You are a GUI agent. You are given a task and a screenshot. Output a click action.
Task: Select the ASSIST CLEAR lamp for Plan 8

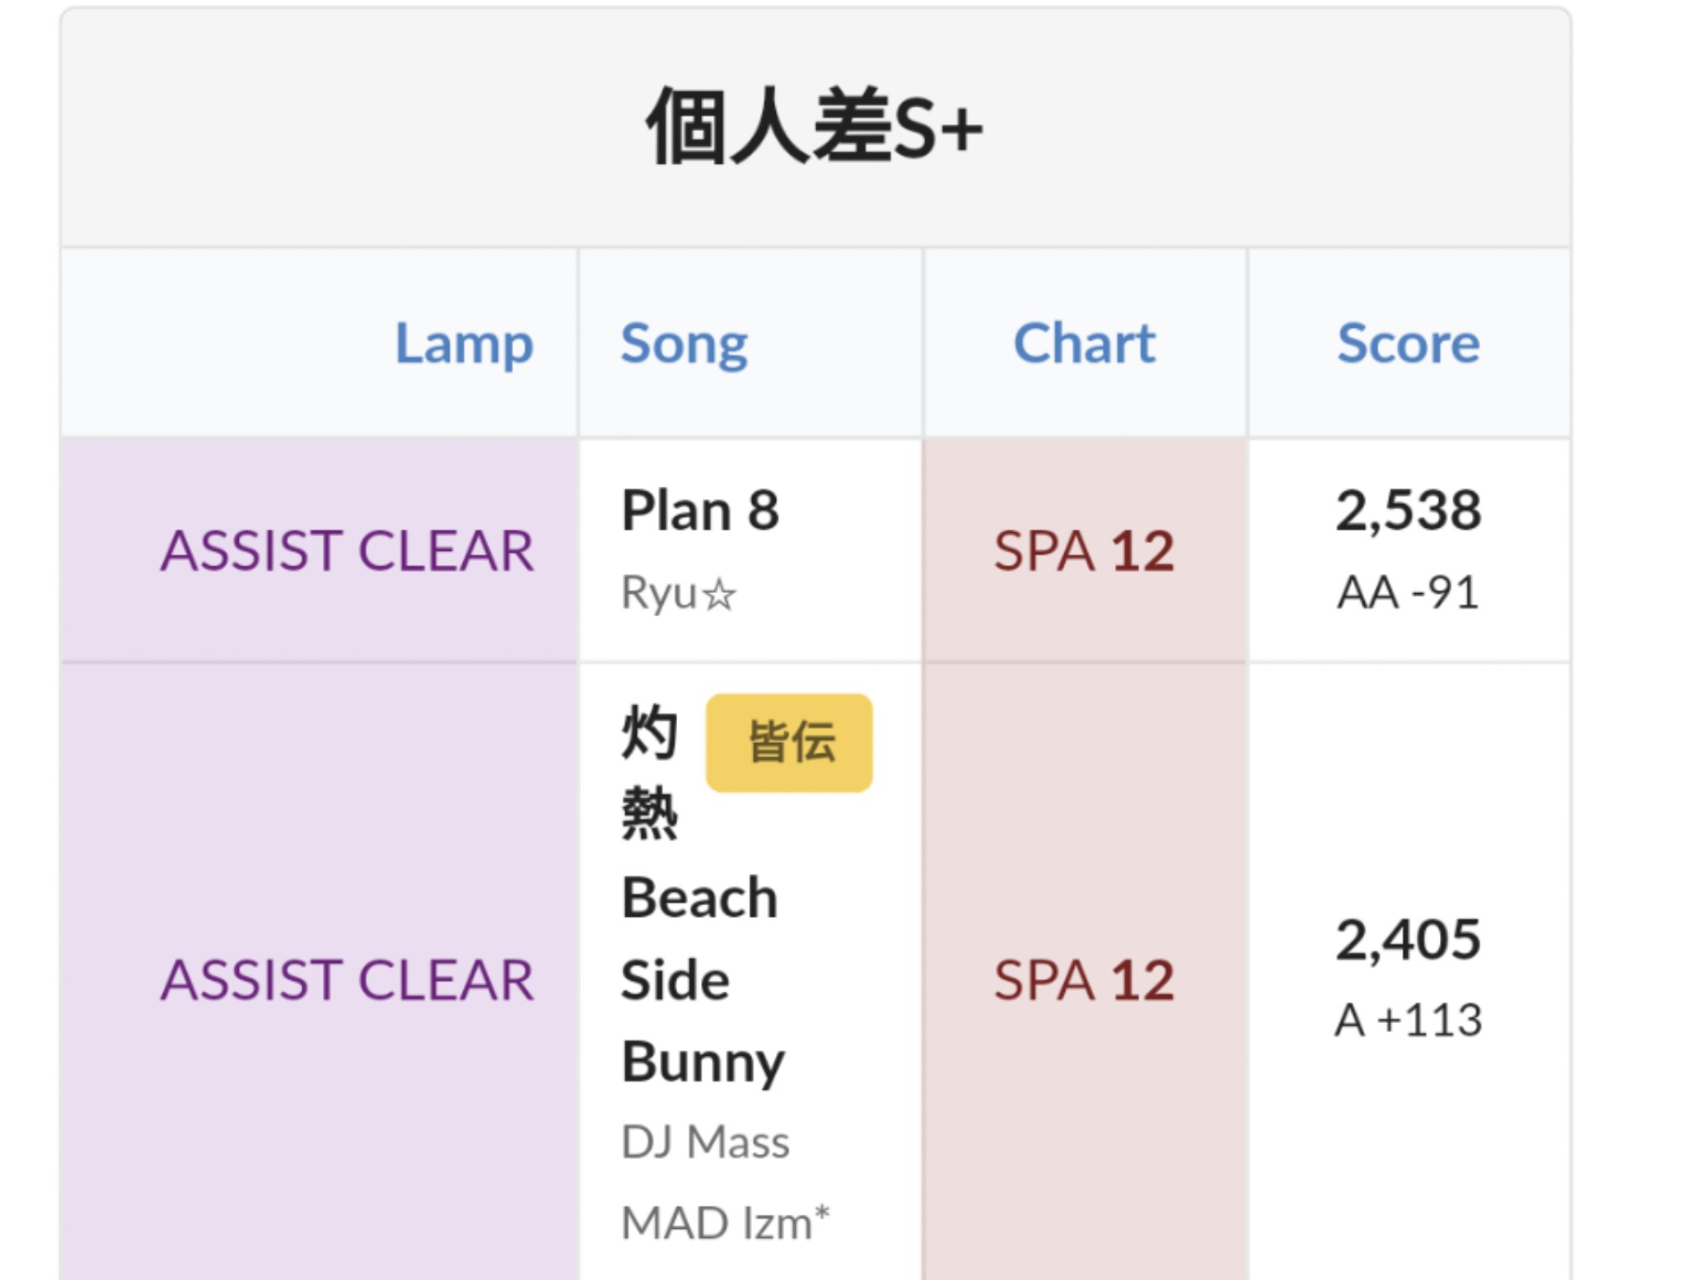coord(347,550)
